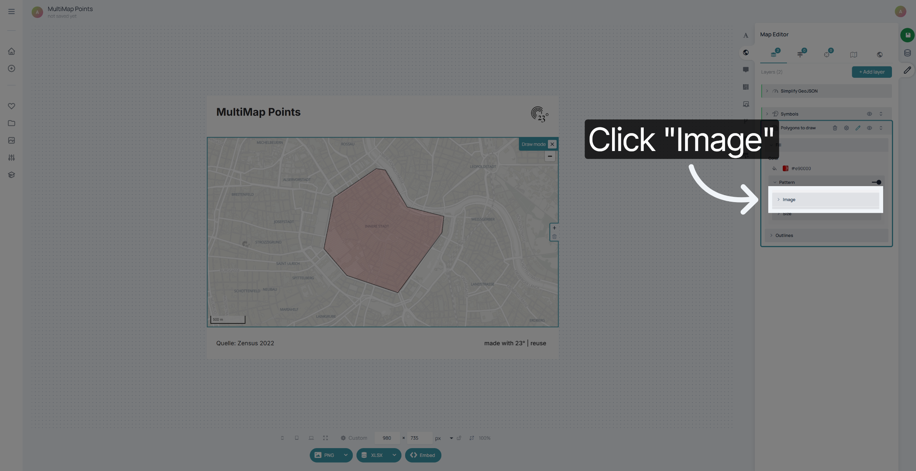Viewport: 916px width, 471px height.
Task: Switch to the folded map basemap tab
Action: tap(854, 55)
